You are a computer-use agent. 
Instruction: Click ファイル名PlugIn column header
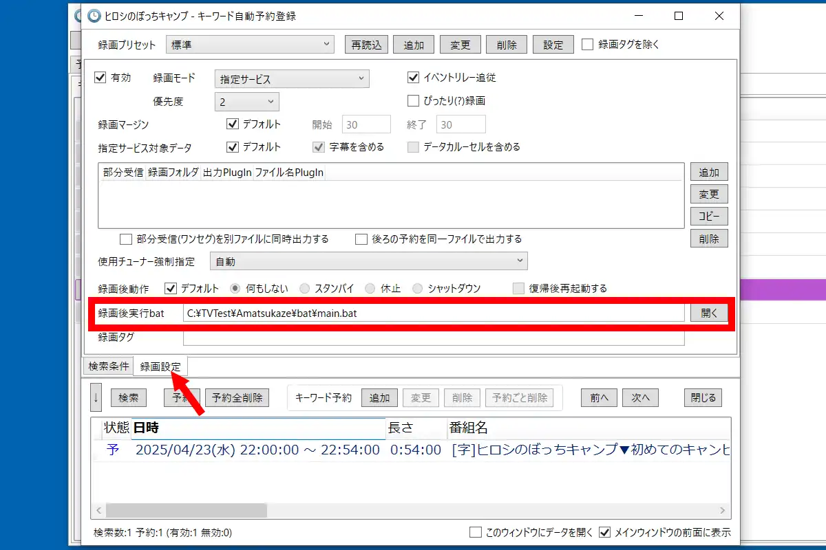[289, 173]
